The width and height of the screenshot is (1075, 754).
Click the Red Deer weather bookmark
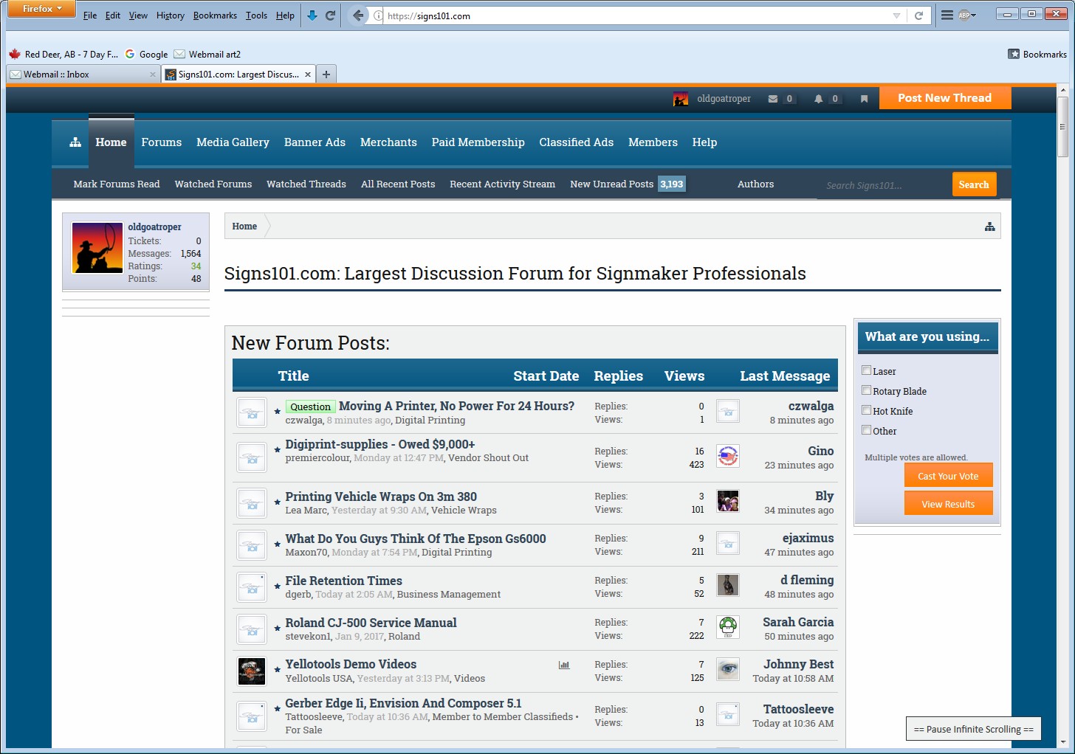tap(63, 54)
